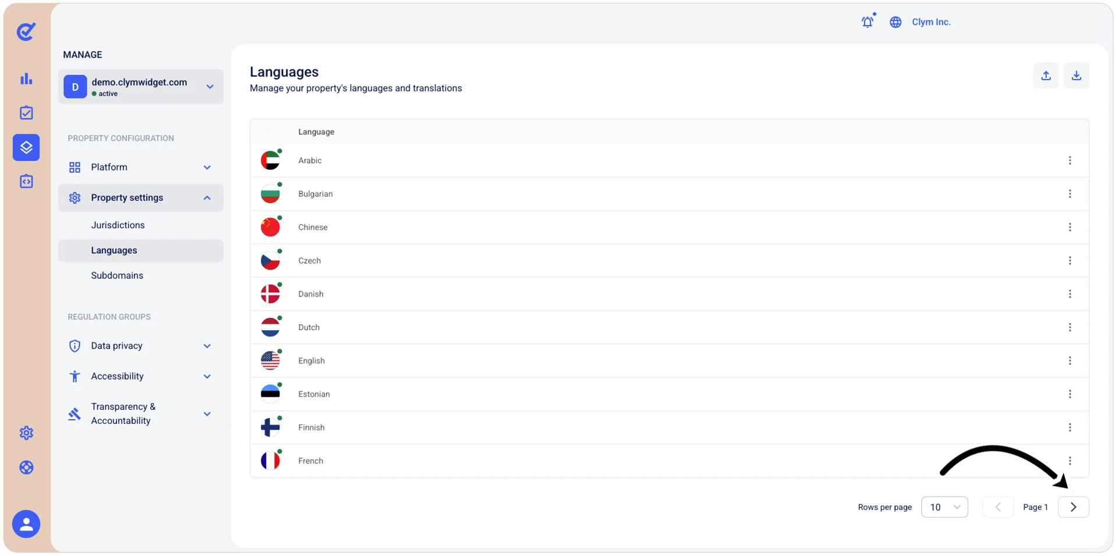Open the tasks checklist sidebar icon
The image size is (1116, 556).
click(x=26, y=113)
